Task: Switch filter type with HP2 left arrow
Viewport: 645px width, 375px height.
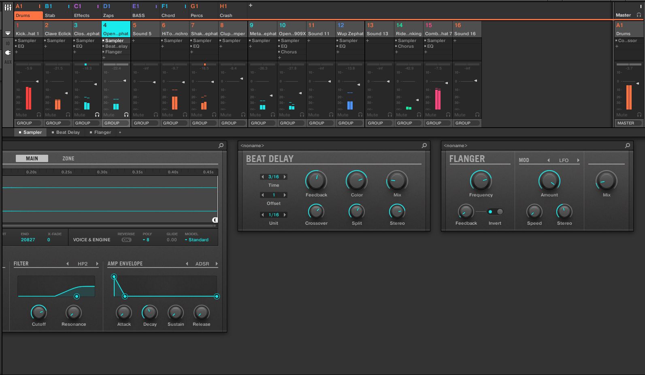Action: pyautogui.click(x=68, y=263)
